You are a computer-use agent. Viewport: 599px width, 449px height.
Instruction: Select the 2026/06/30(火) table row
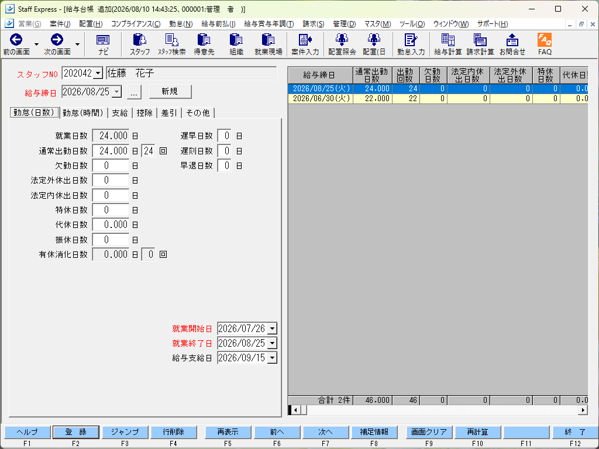438,98
